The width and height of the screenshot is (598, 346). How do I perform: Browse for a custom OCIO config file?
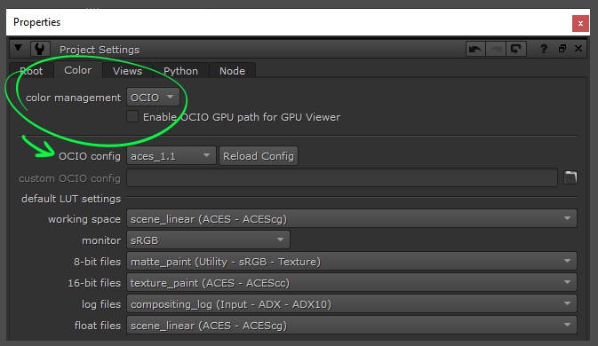570,177
